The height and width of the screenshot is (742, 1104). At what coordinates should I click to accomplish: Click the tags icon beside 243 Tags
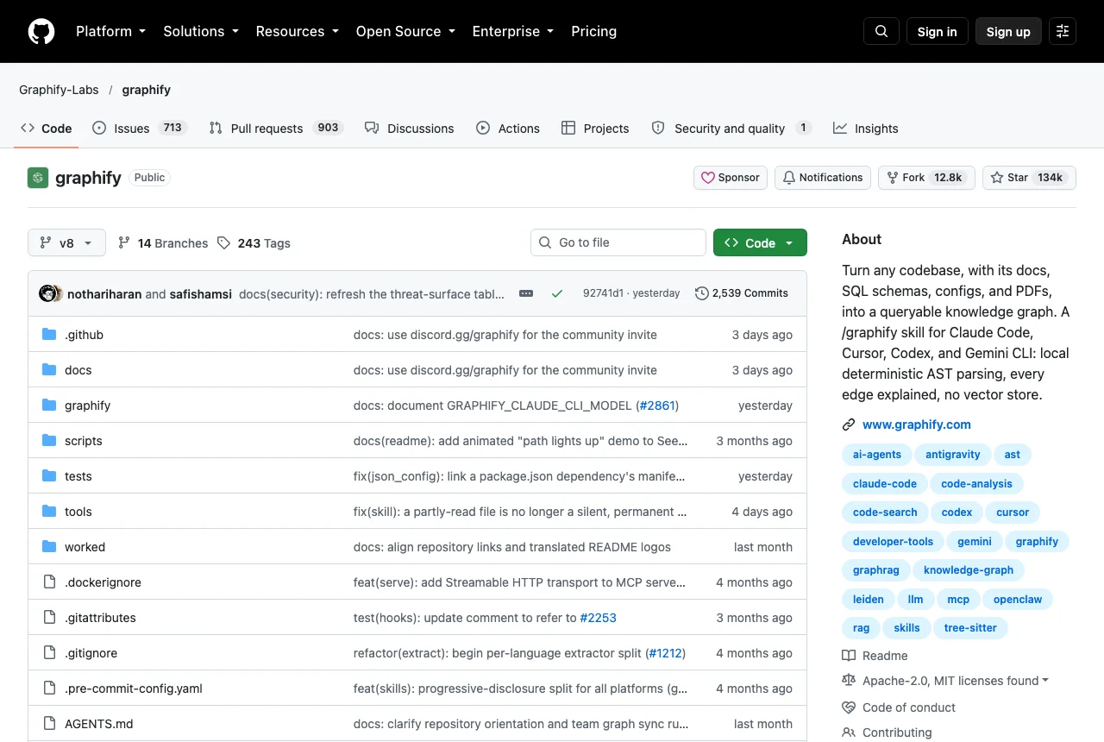(x=224, y=243)
